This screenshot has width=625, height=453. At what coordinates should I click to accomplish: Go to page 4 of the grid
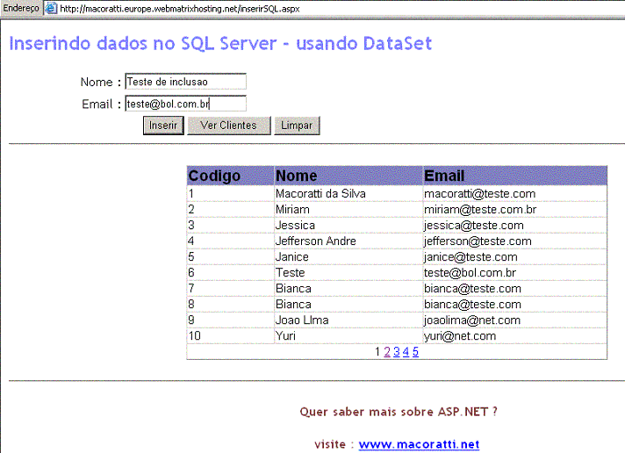tap(406, 352)
